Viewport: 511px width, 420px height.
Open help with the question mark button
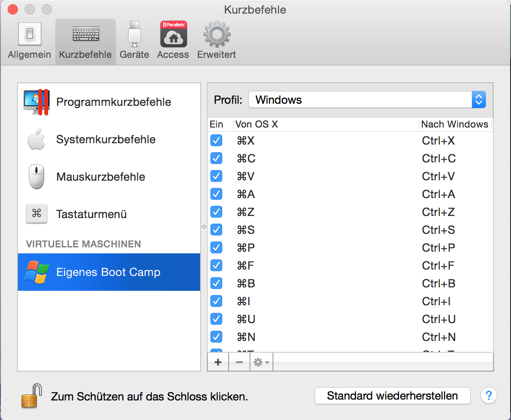click(488, 396)
